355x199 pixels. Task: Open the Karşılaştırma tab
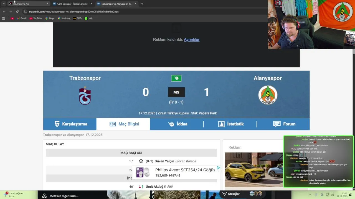click(x=70, y=124)
